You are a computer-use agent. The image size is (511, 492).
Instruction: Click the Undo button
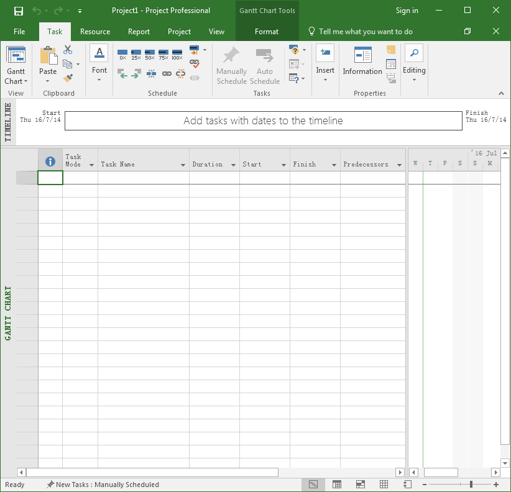[37, 11]
